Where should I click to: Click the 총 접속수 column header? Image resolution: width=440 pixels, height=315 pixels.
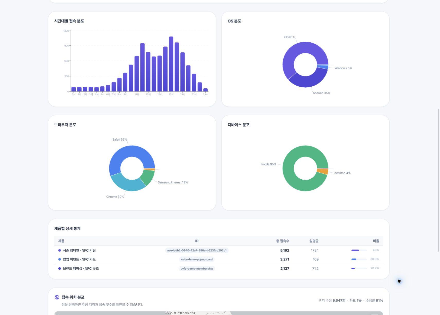tap(283, 241)
